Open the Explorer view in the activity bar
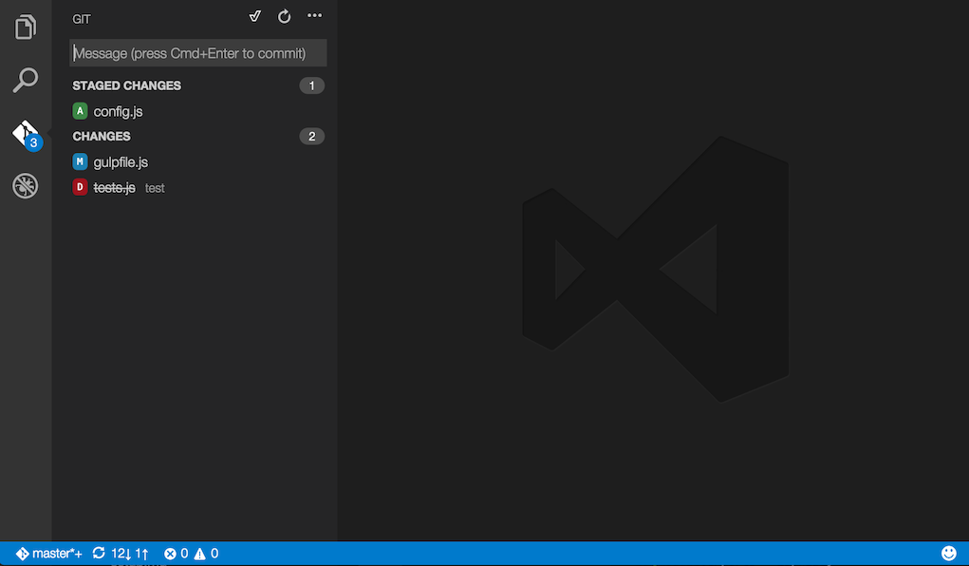The image size is (969, 566). (25, 27)
